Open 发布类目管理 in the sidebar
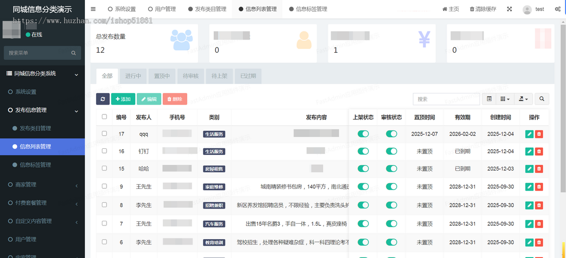The height and width of the screenshot is (258, 566). point(42,128)
